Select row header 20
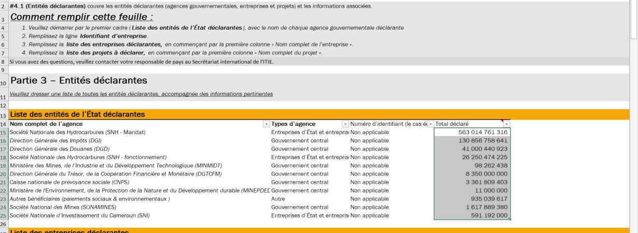 coord(4,174)
